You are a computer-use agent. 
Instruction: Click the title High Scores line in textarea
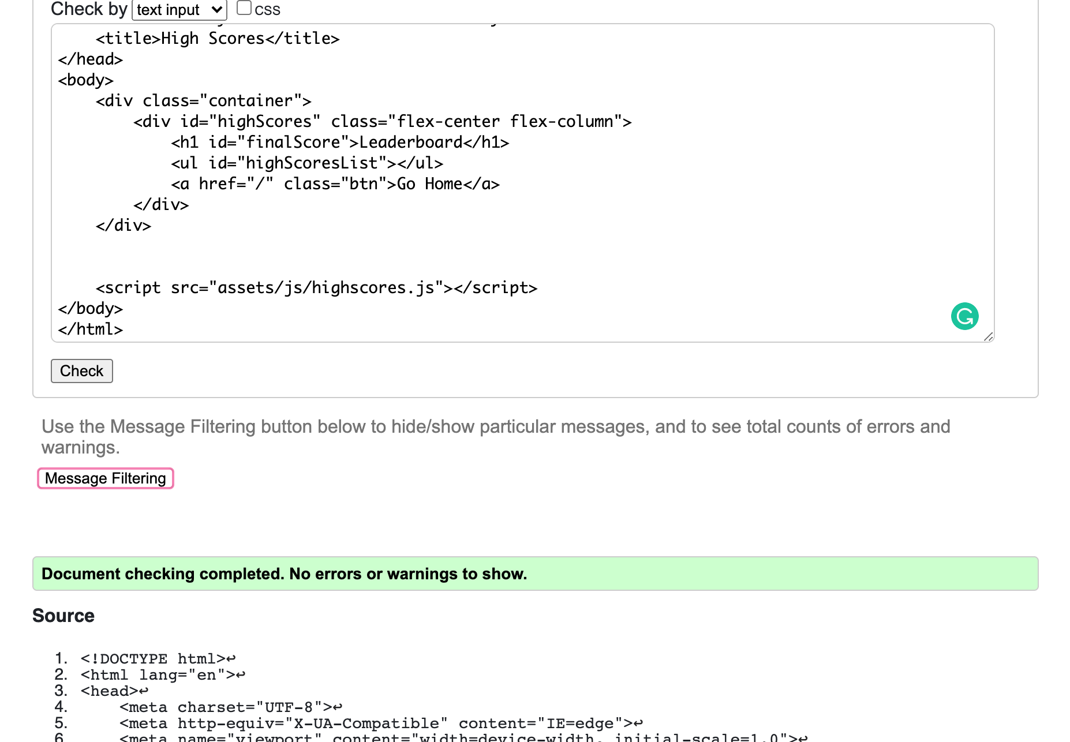218,39
